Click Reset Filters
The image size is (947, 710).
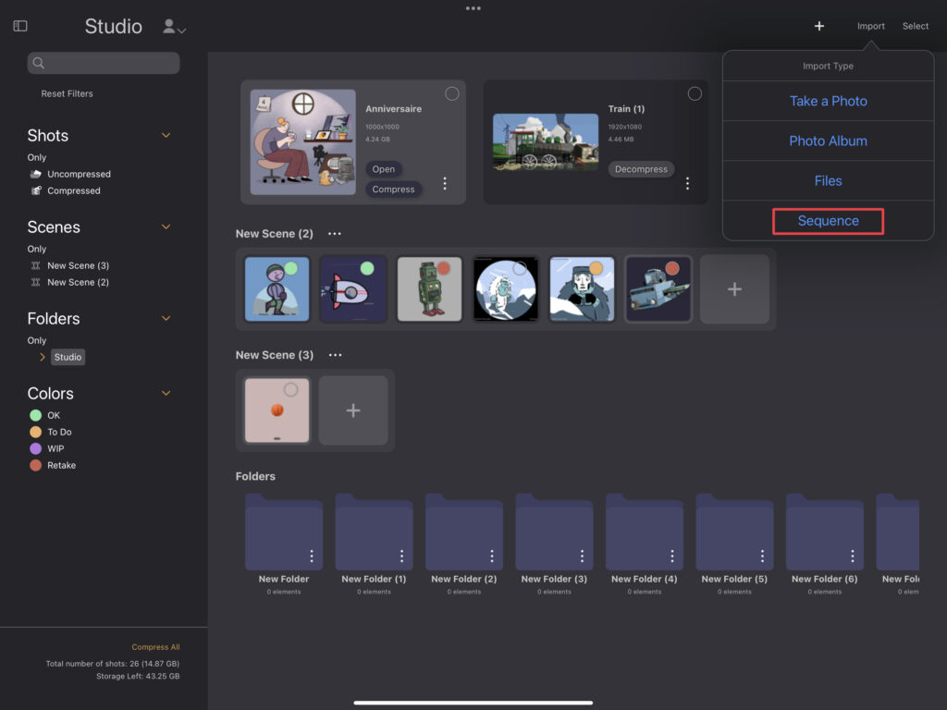point(67,93)
